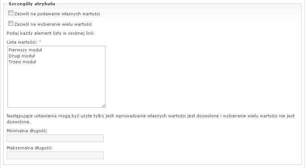Image resolution: width=305 pixels, height=168 pixels.
Task: Enable 'Zezwól na podawanie własnych wartości' checkbox
Action: pos(10,13)
